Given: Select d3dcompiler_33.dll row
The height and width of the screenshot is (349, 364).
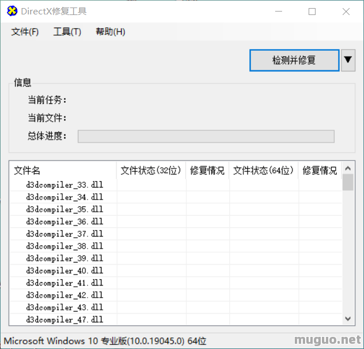Looking at the screenshot, I should pyautogui.click(x=176, y=185).
